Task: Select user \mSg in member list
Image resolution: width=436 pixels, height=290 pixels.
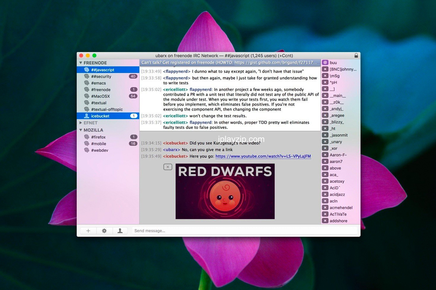Action: tap(334, 76)
